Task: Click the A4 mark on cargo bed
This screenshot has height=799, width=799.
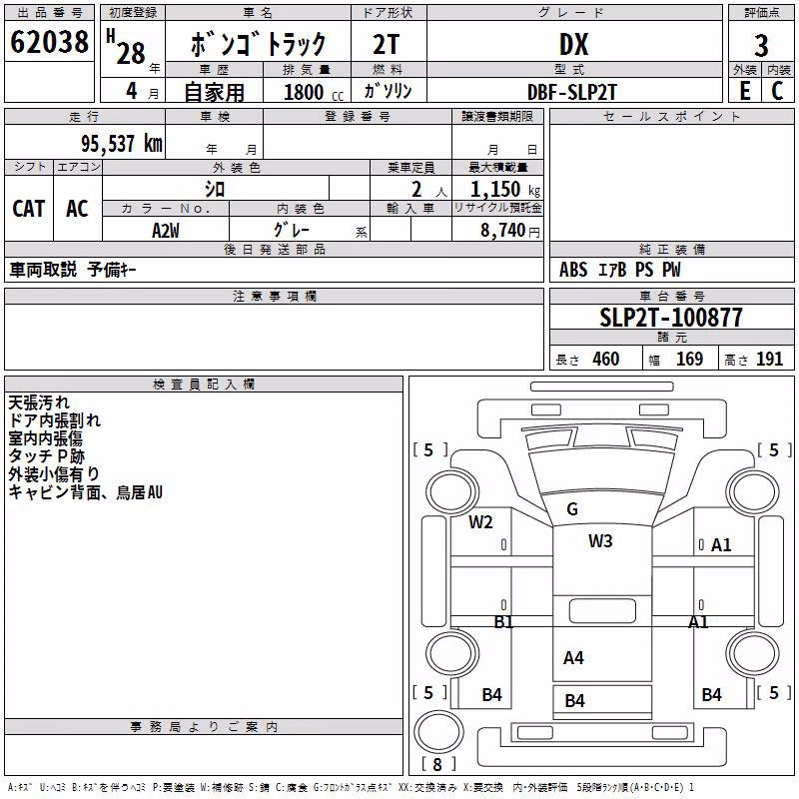Action: click(573, 658)
